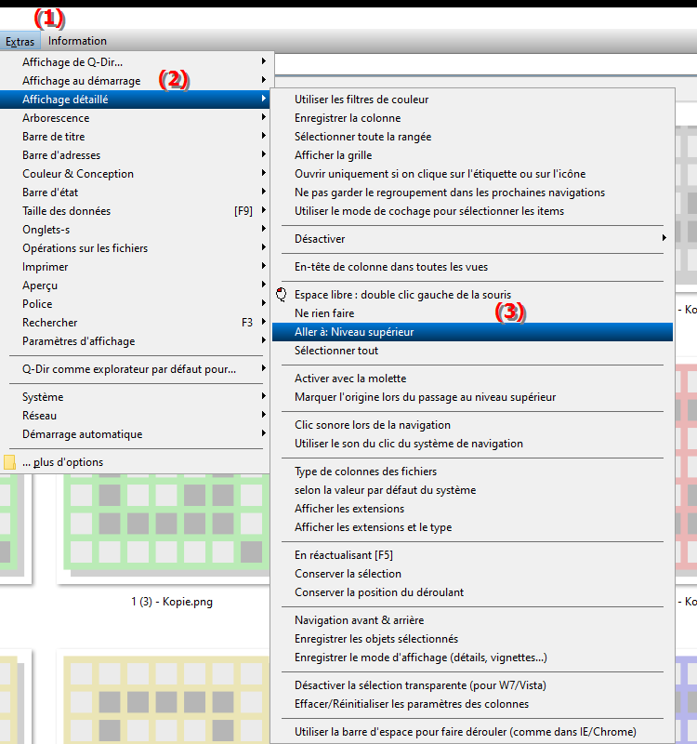Enable Activer avec la molette
The width and height of the screenshot is (697, 744).
pyautogui.click(x=350, y=379)
